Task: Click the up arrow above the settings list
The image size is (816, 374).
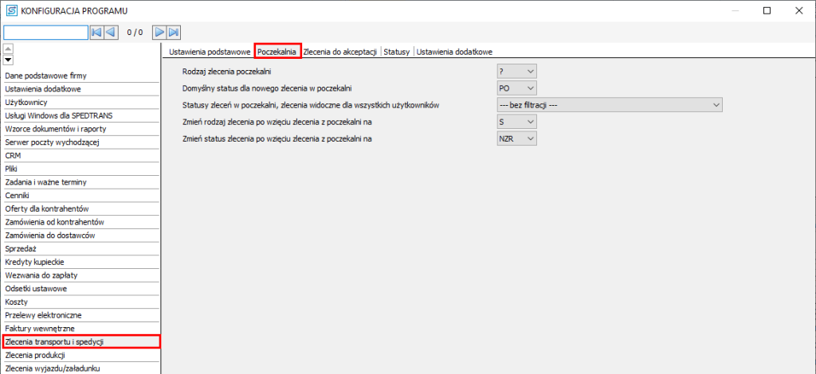Action: coord(8,49)
